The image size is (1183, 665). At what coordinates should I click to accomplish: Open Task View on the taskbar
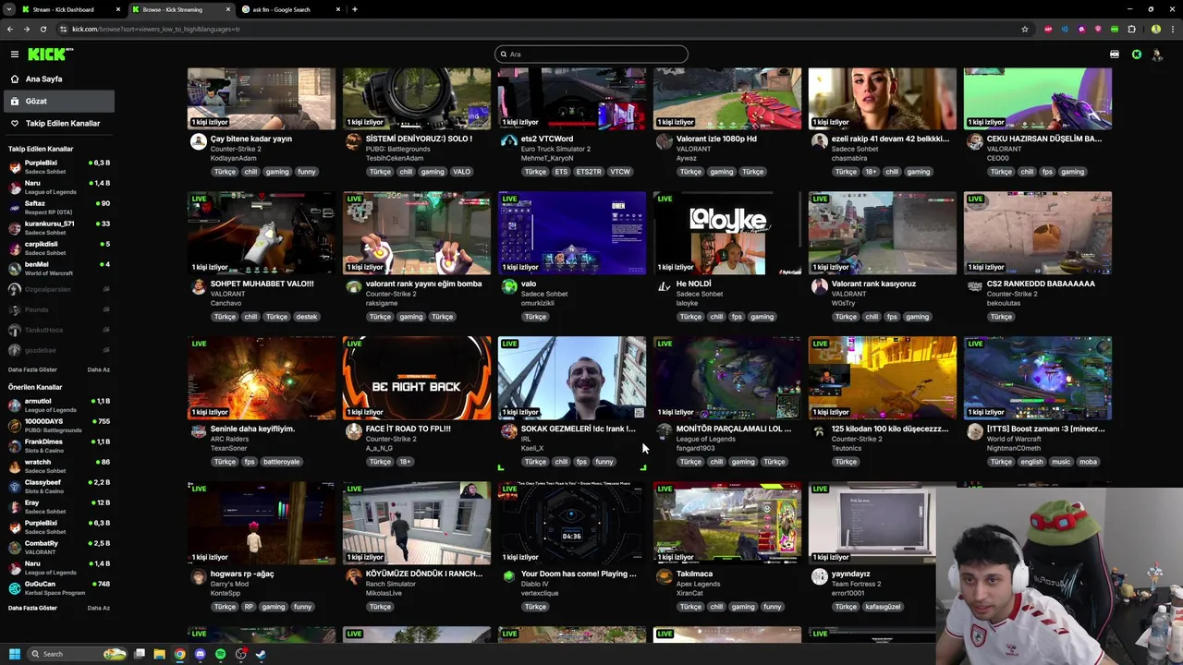[x=140, y=654]
